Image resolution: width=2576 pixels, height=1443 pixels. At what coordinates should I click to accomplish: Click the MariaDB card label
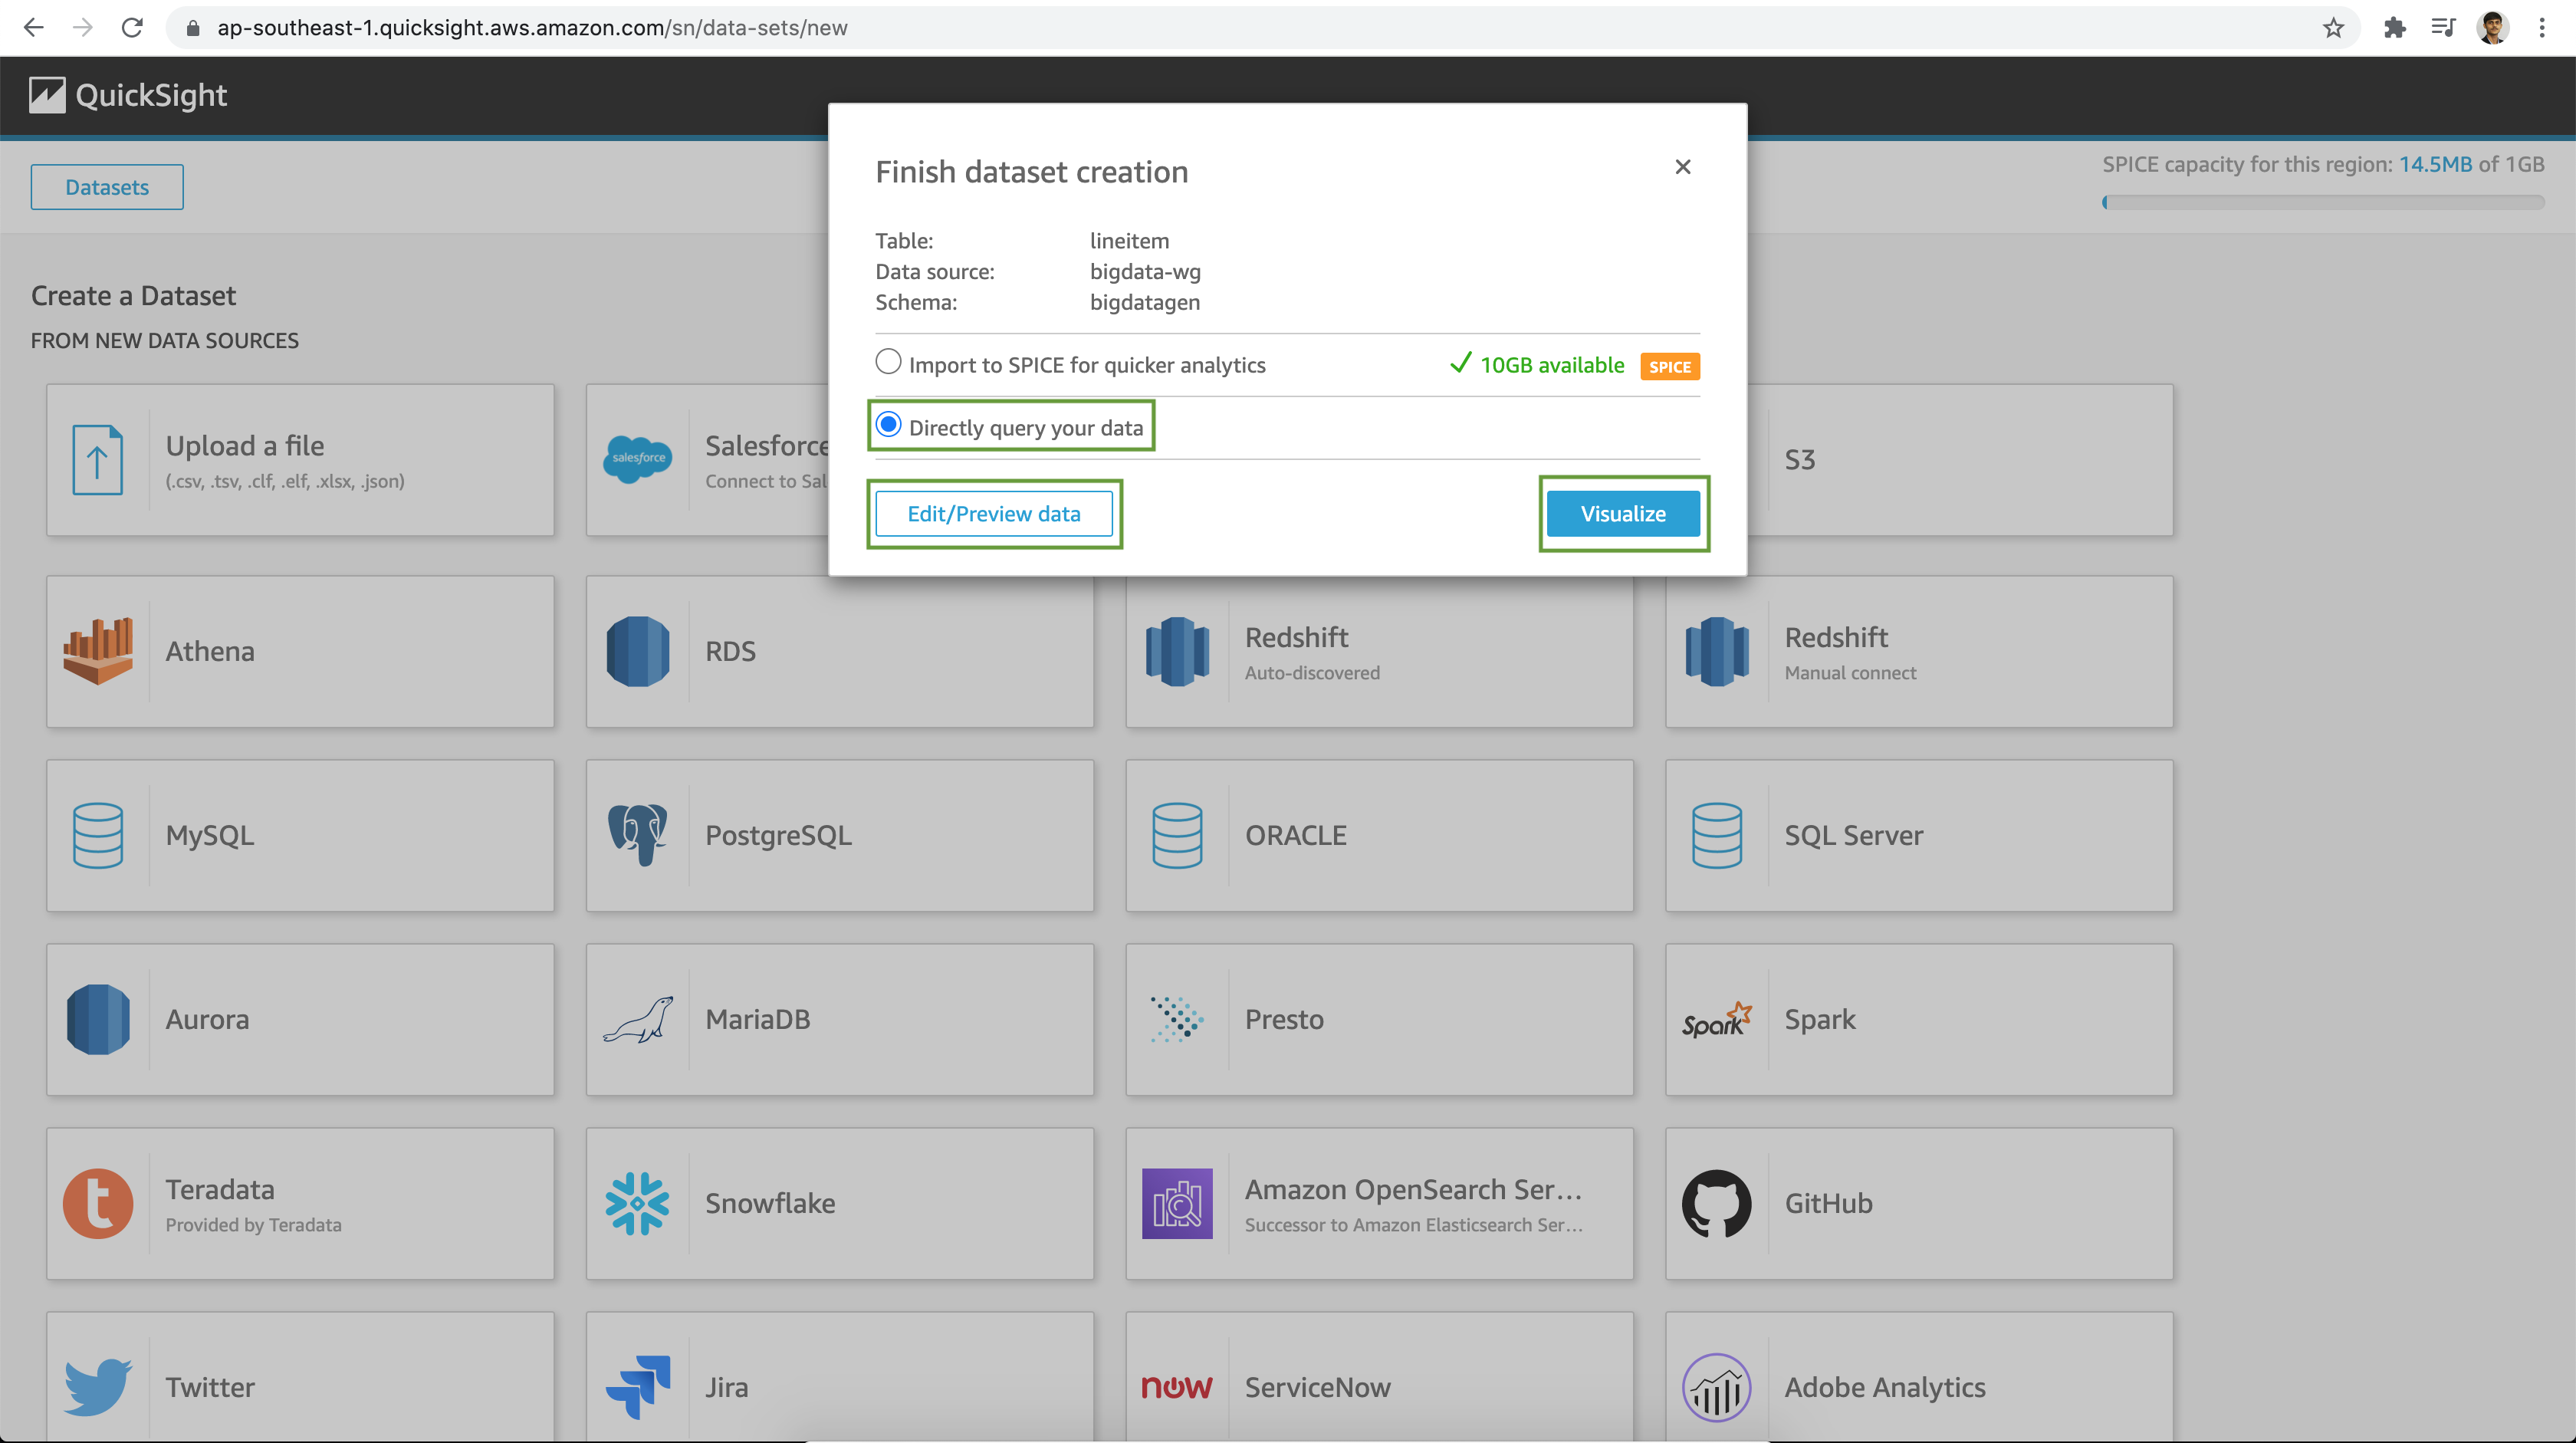click(x=758, y=1019)
